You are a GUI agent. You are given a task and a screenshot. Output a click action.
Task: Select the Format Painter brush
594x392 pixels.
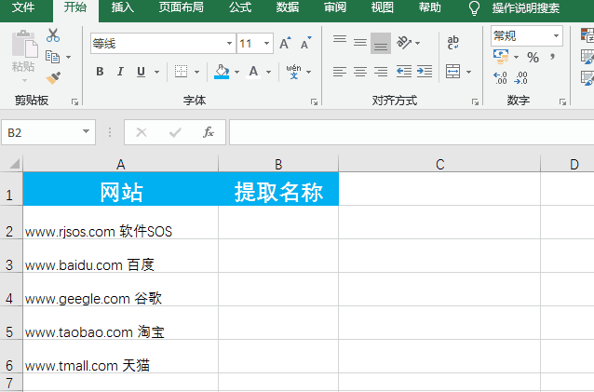tap(53, 77)
